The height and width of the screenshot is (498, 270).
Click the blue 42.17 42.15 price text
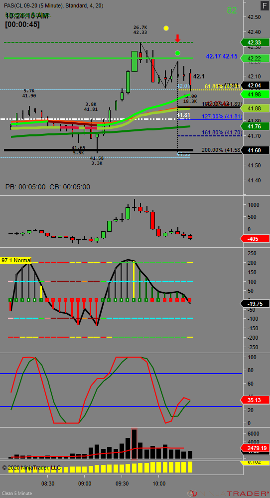click(x=222, y=56)
